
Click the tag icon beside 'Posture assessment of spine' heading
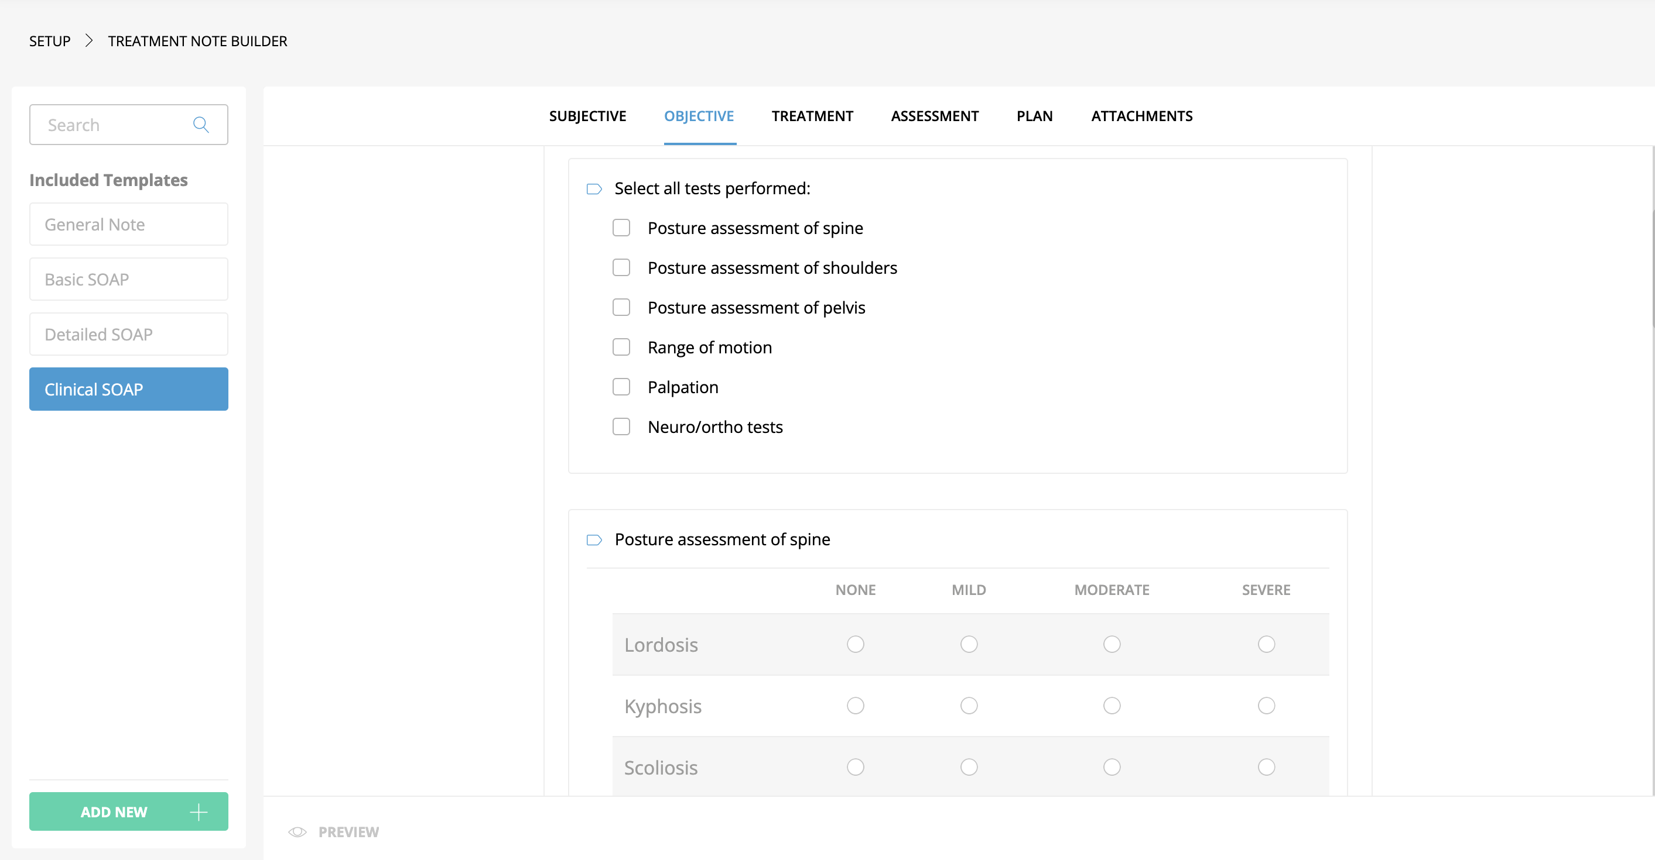(x=594, y=540)
